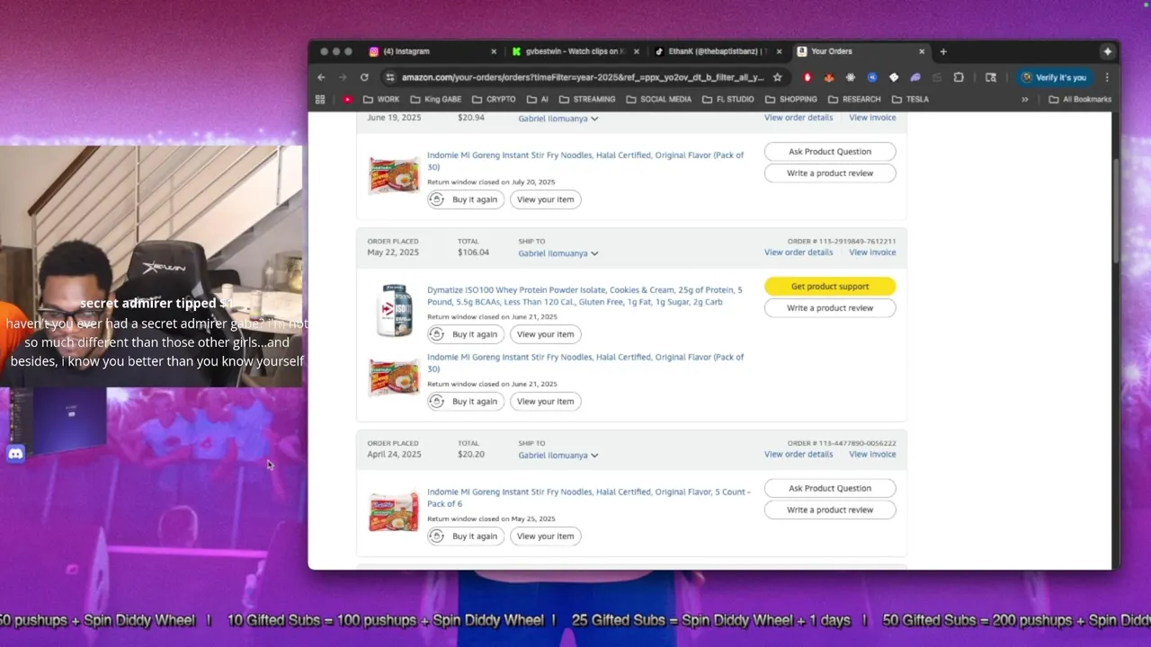Open the All Bookmarks folder
Image resolution: width=1151 pixels, height=647 pixels.
1080,100
